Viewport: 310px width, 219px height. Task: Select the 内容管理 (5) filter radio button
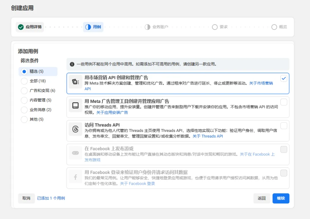coord(24,100)
